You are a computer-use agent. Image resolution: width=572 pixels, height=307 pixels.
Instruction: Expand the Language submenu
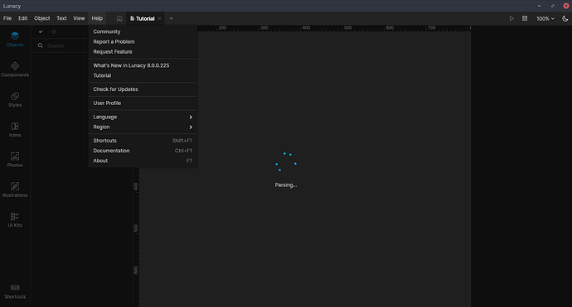(x=143, y=117)
